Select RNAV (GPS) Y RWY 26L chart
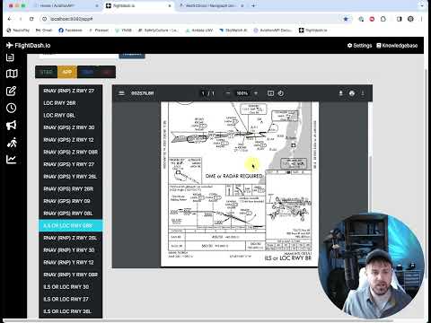This screenshot has width=431, height=323. (x=71, y=177)
